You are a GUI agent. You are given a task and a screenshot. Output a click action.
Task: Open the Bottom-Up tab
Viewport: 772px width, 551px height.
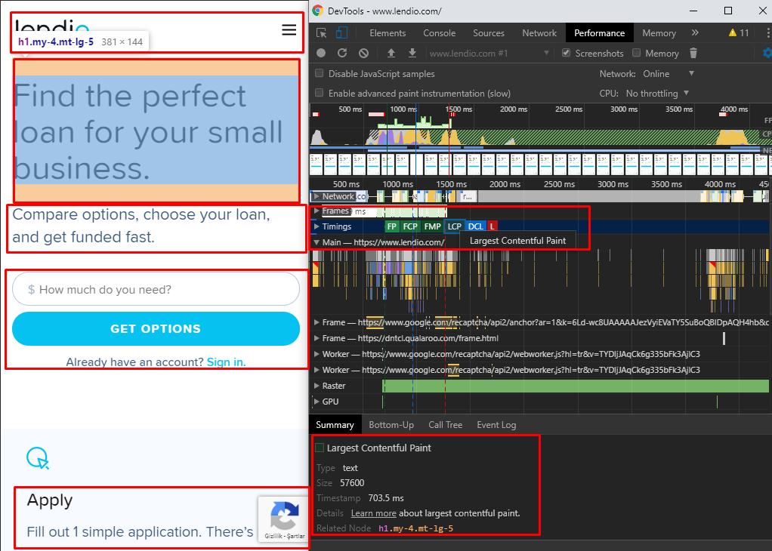pos(391,425)
